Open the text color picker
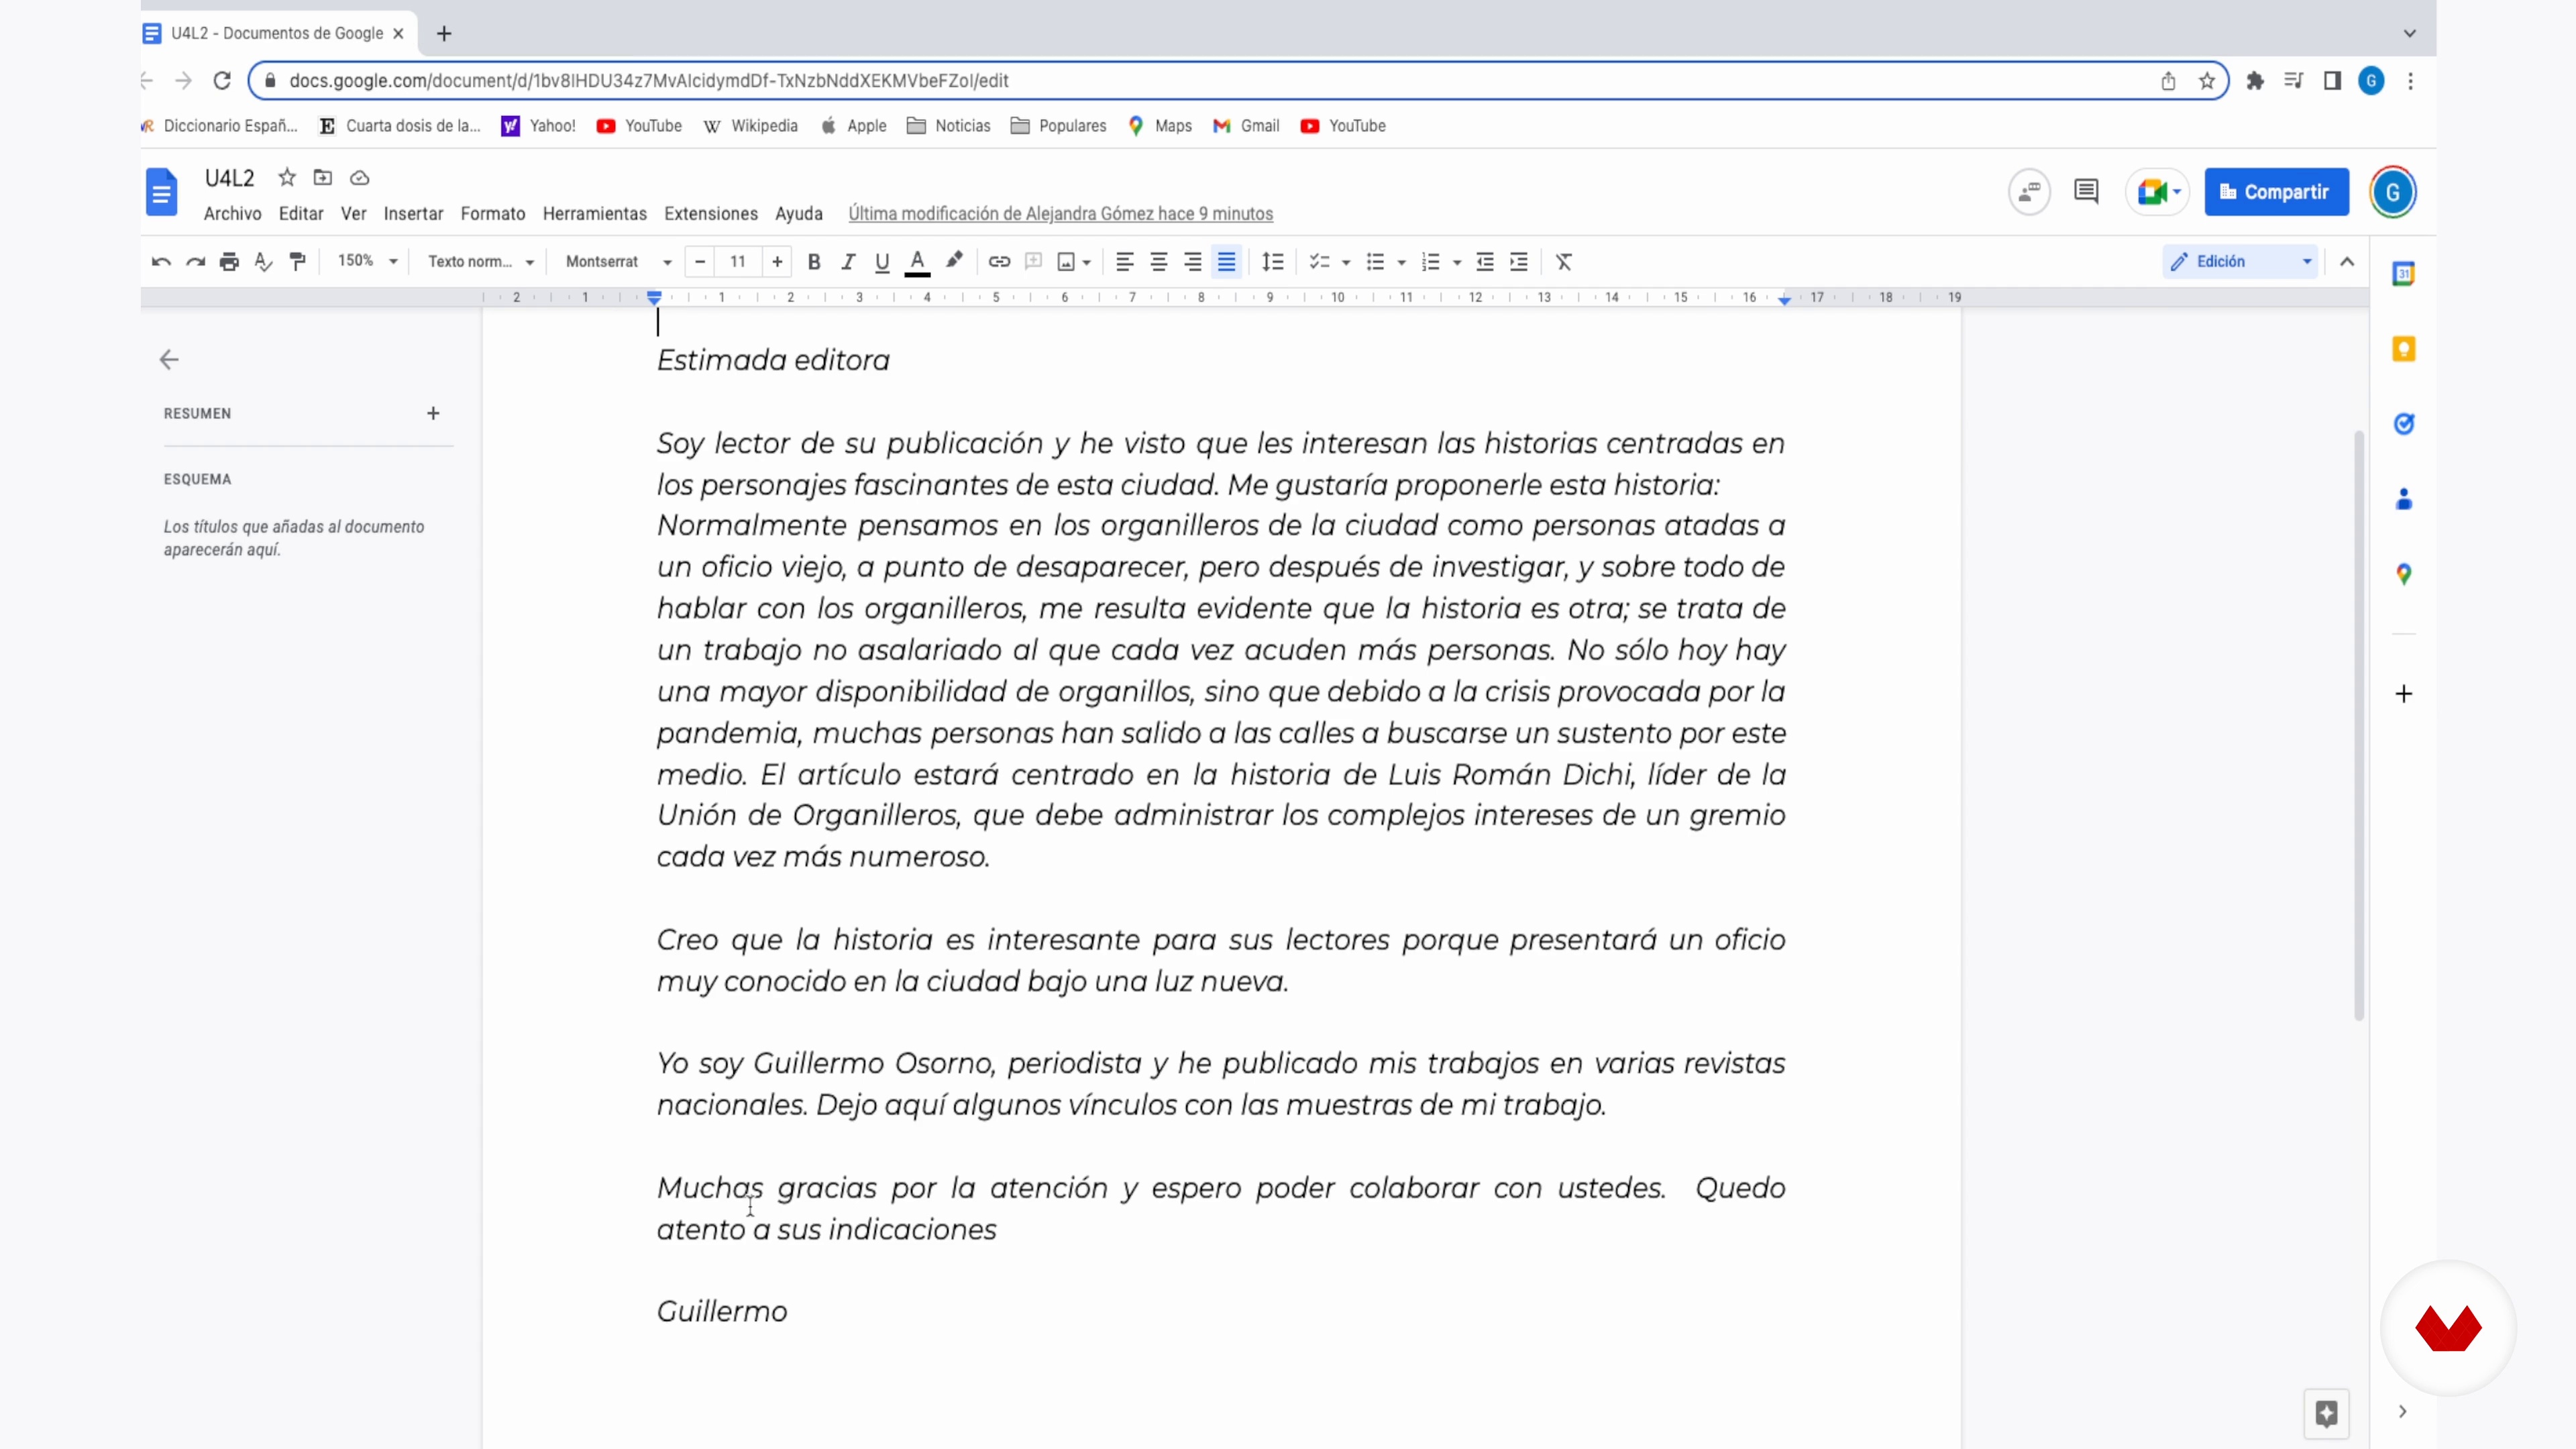The width and height of the screenshot is (2576, 1449). click(x=917, y=262)
